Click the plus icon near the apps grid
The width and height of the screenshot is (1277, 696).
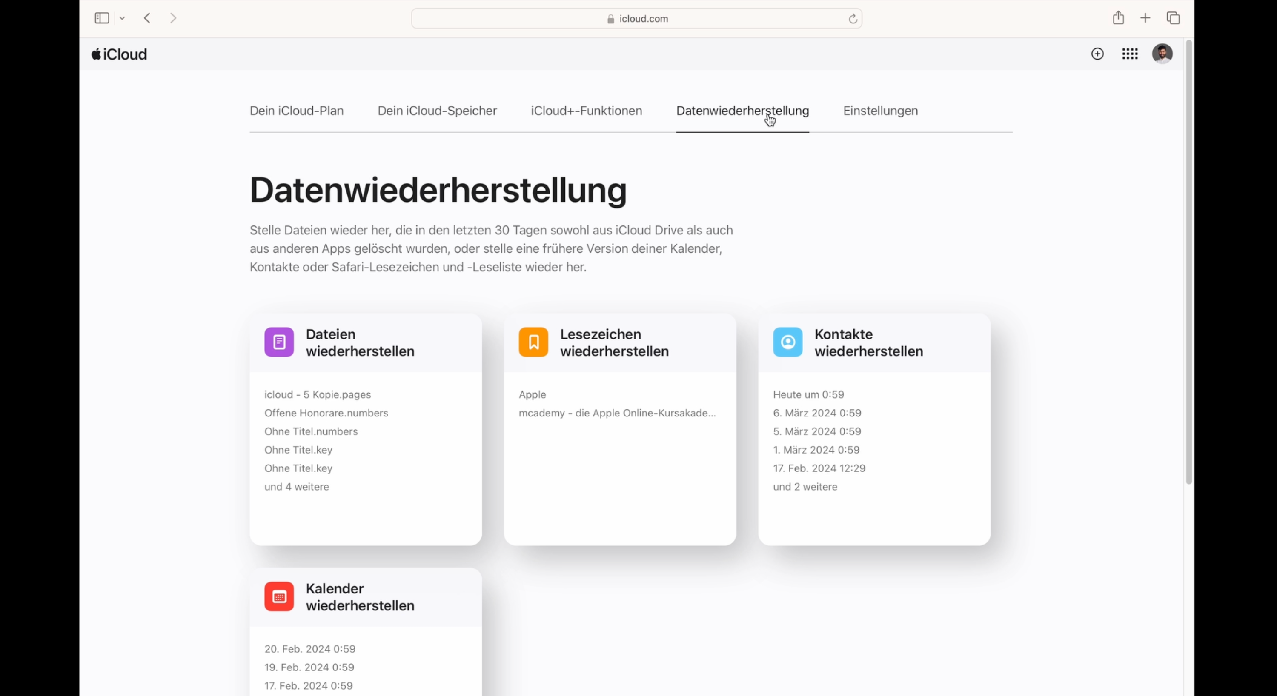click(1097, 54)
